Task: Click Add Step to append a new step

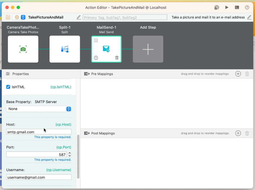Action: pyautogui.click(x=148, y=49)
